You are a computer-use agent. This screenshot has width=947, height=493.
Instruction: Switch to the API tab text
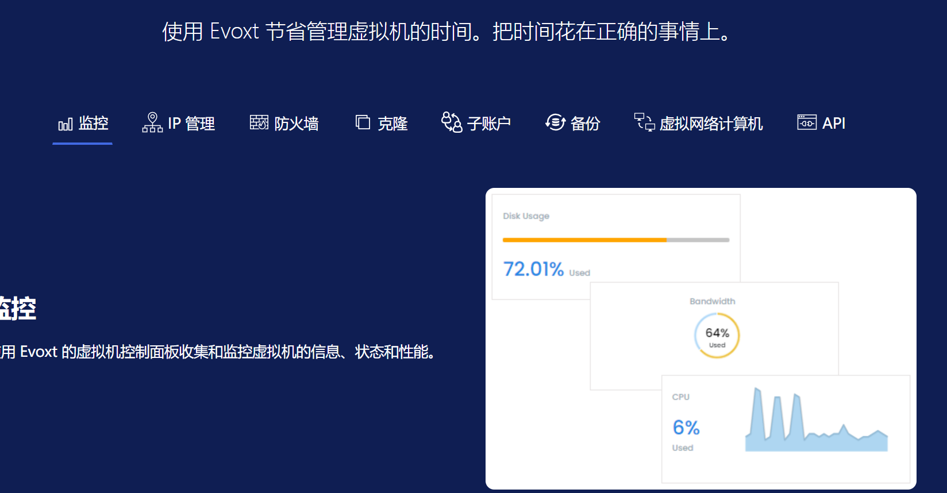click(x=834, y=124)
